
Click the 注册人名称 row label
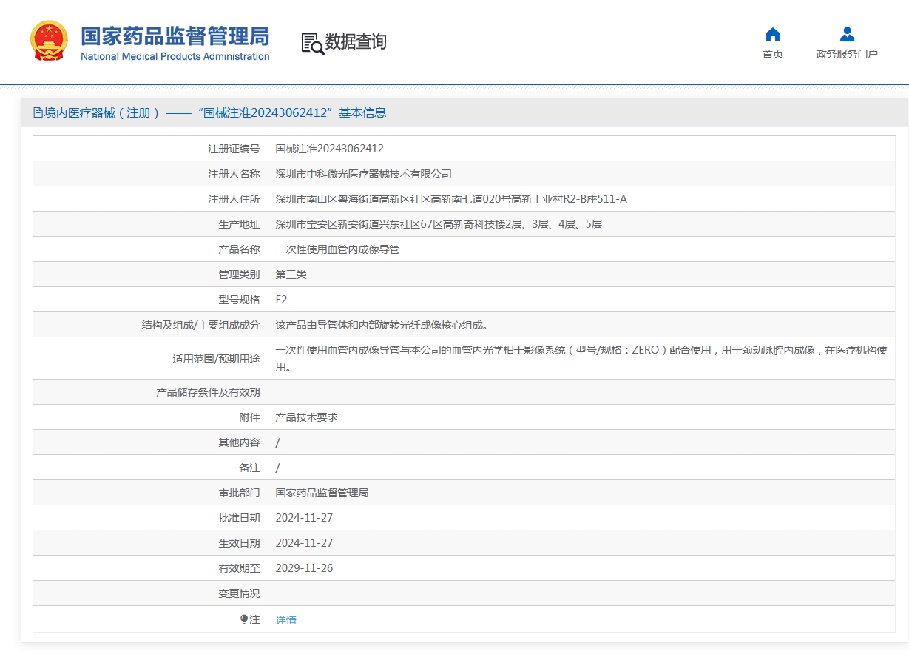(234, 174)
